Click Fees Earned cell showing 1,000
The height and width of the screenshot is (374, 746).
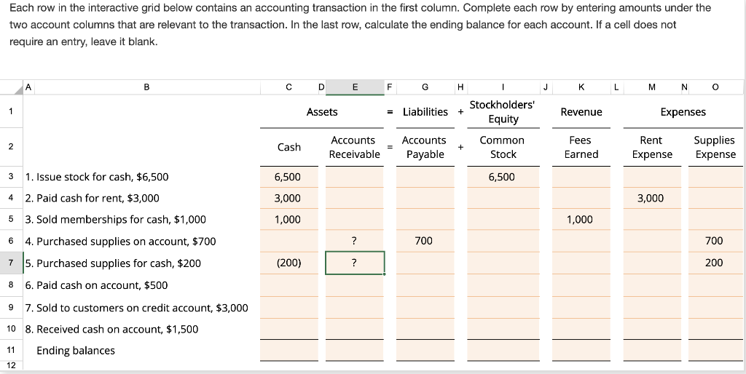581,220
